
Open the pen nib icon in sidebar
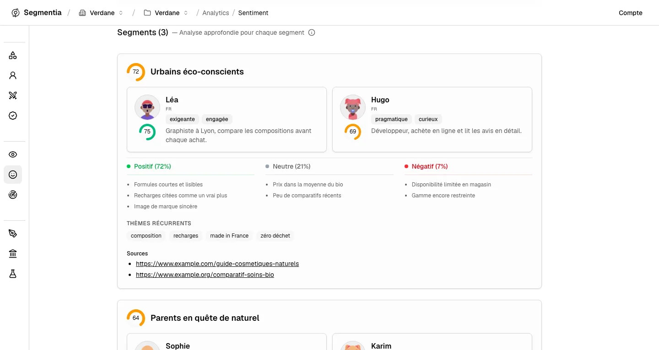coord(13,233)
